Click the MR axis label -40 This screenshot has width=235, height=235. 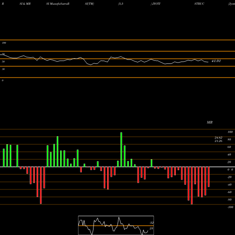click(x=229, y=185)
